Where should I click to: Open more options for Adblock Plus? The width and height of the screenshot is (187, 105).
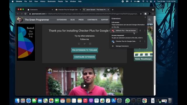click(x=145, y=31)
